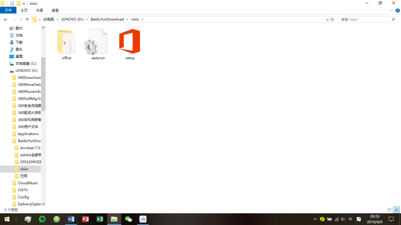The height and width of the screenshot is (225, 401).
Task: Click visio in the address path
Action: (135, 19)
